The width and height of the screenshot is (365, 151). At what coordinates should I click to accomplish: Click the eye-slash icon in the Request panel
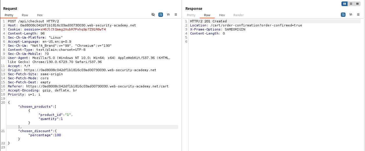click(153, 15)
